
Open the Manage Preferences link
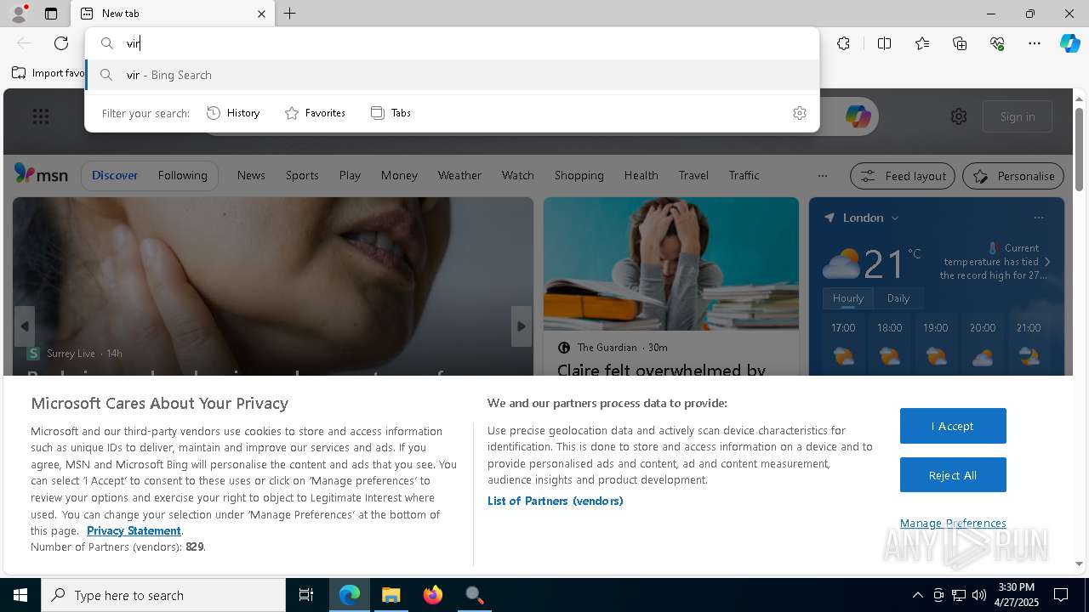click(x=953, y=523)
